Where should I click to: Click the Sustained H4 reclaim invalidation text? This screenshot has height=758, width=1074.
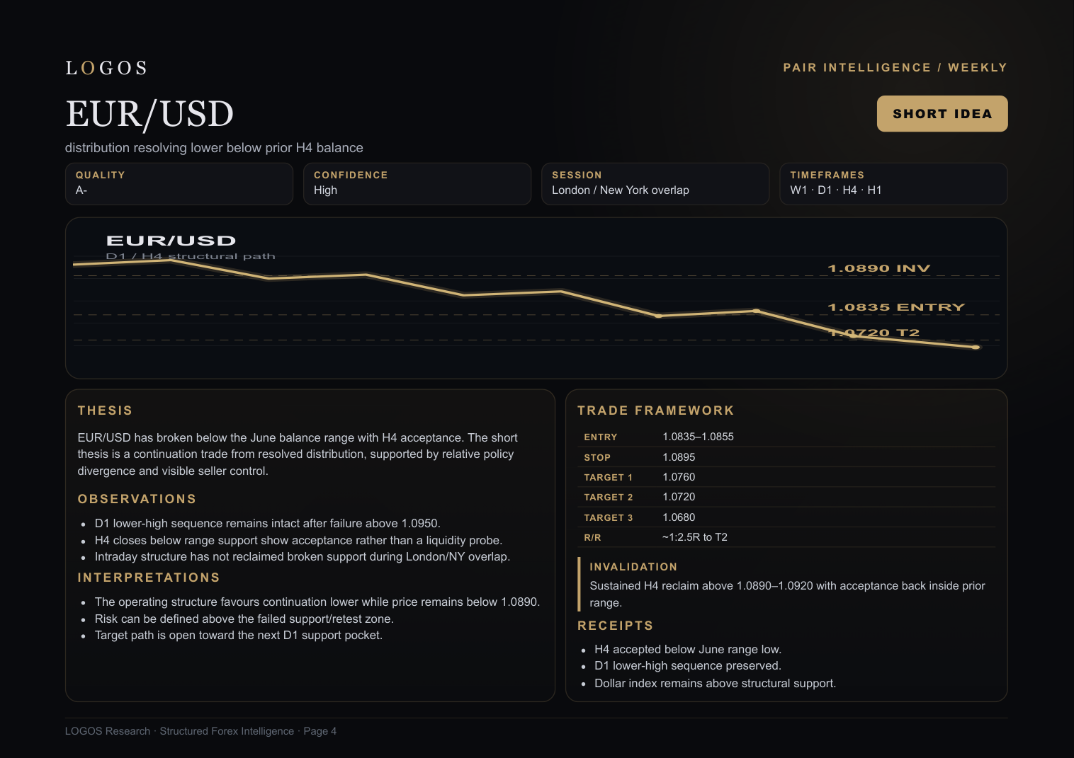pyautogui.click(x=787, y=595)
